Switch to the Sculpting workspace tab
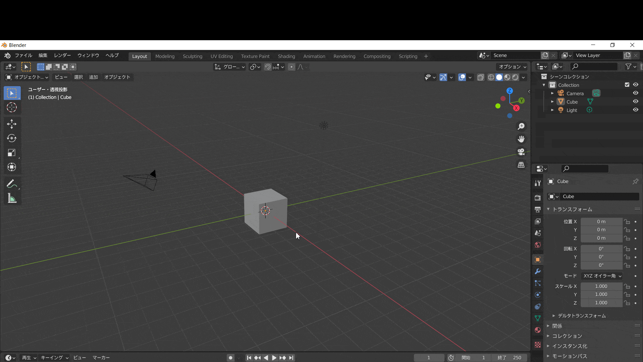Screen dimensions: 643x362 (193, 56)
